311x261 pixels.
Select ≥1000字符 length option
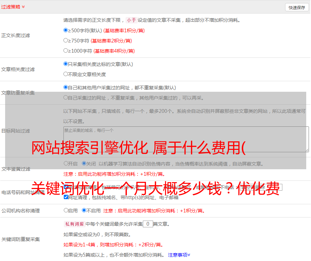point(66,51)
